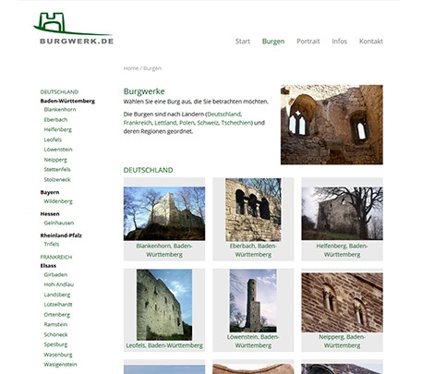The height and width of the screenshot is (374, 434).
Task: Open Ortenberg in the sidebar
Action: coord(57,315)
